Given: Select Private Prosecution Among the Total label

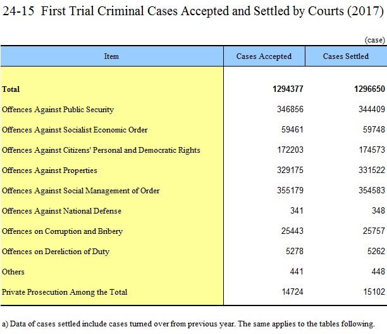Looking at the screenshot, I should pos(64,292).
